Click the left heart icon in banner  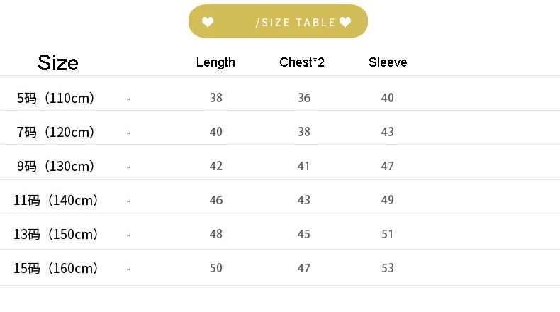point(208,22)
